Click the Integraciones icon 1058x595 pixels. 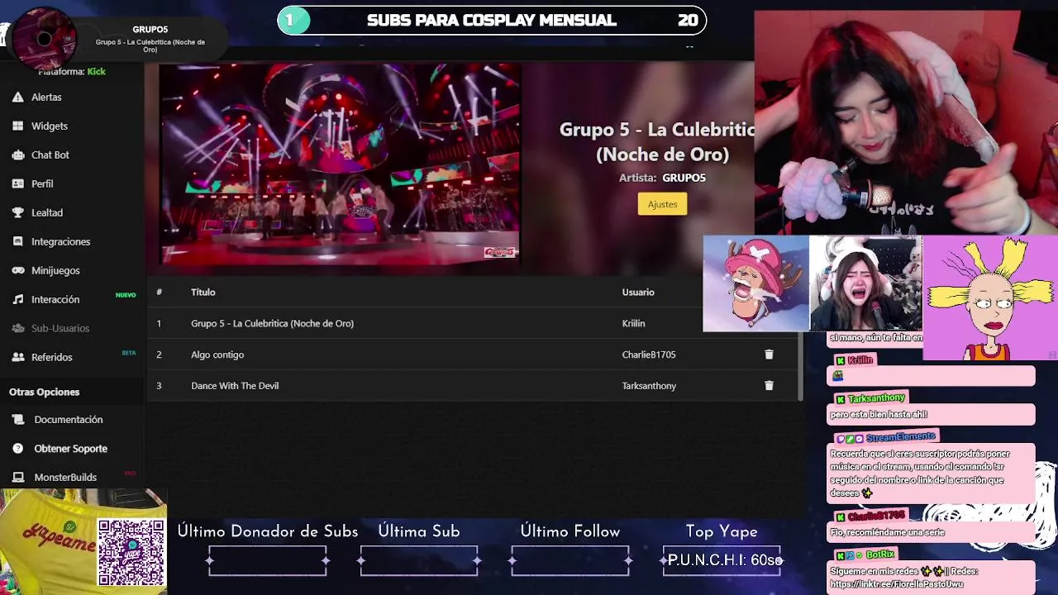point(17,242)
